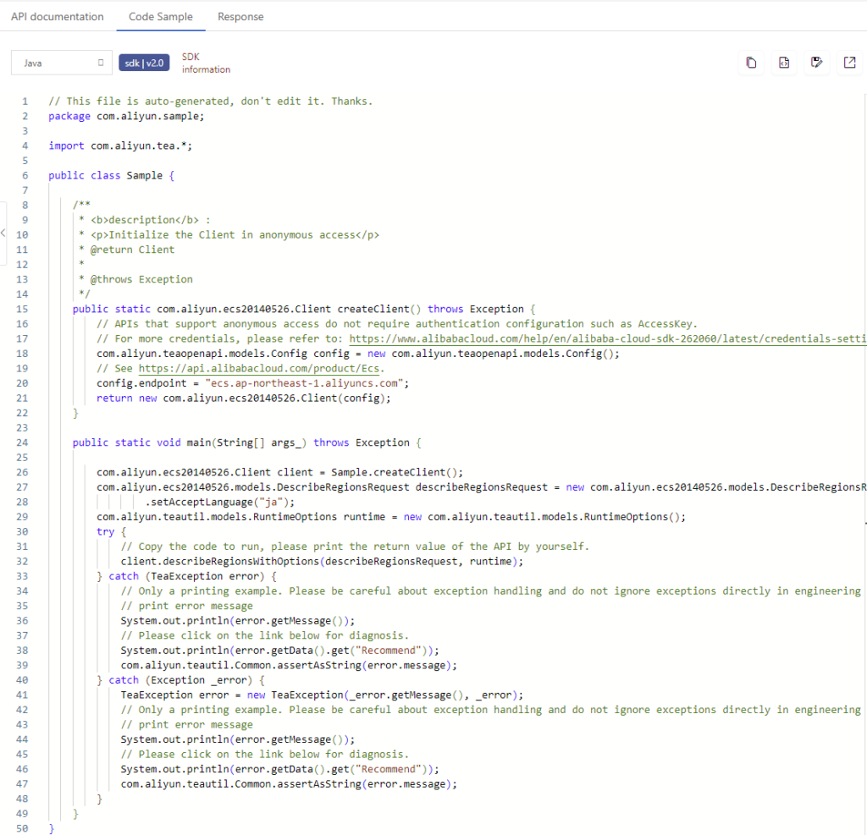Click the auto-generated comment on line 1
867x835 pixels.
point(210,102)
